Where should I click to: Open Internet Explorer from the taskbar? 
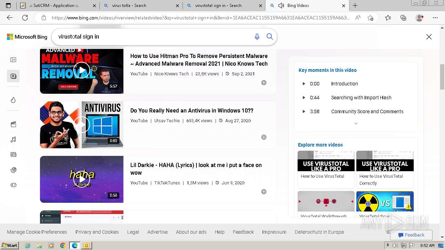coord(27,245)
